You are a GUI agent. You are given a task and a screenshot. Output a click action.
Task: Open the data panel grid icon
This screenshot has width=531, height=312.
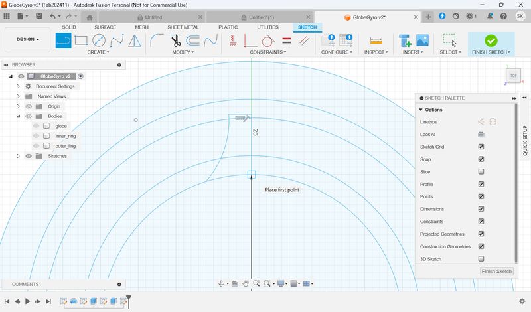[7, 16]
